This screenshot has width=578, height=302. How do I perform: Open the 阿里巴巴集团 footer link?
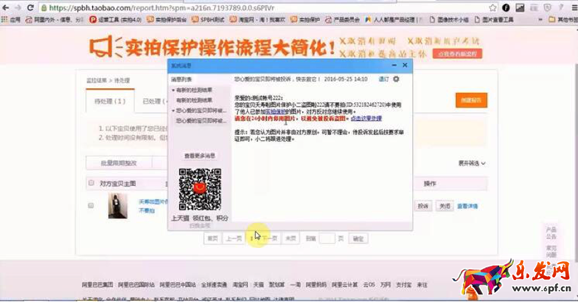(x=98, y=285)
